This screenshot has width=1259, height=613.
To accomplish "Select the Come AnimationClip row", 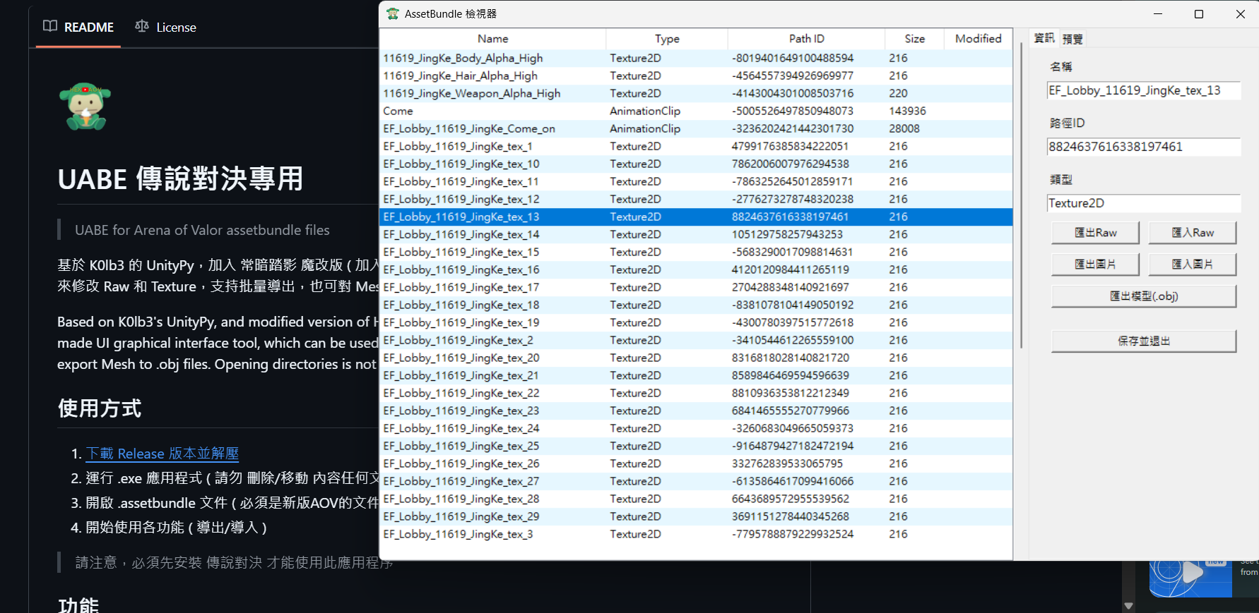I will click(x=495, y=111).
